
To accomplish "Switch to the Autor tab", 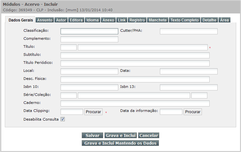I will pyautogui.click(x=61, y=20).
